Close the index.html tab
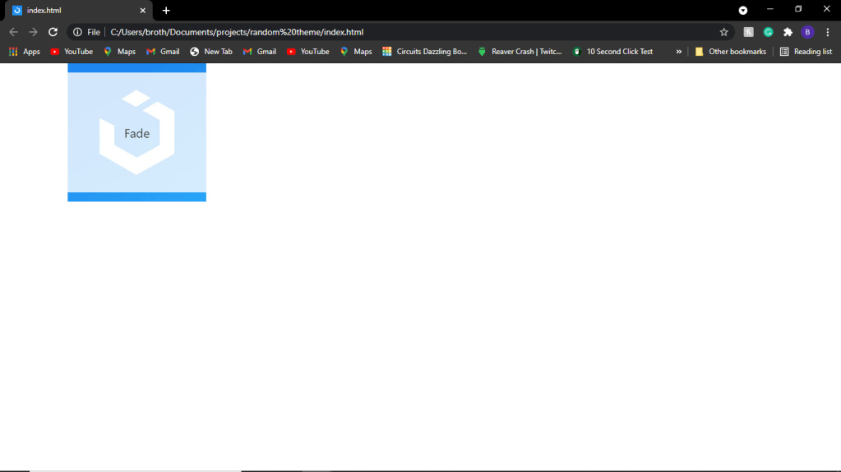The width and height of the screenshot is (841, 472). (142, 11)
